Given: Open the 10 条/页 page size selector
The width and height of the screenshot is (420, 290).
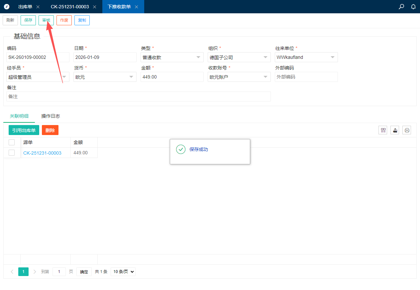Looking at the screenshot, I should coord(123,272).
